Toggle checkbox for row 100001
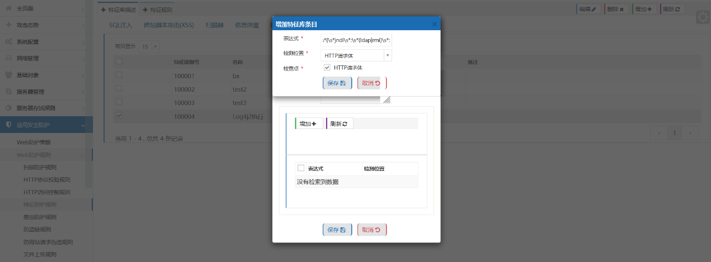 pos(119,75)
